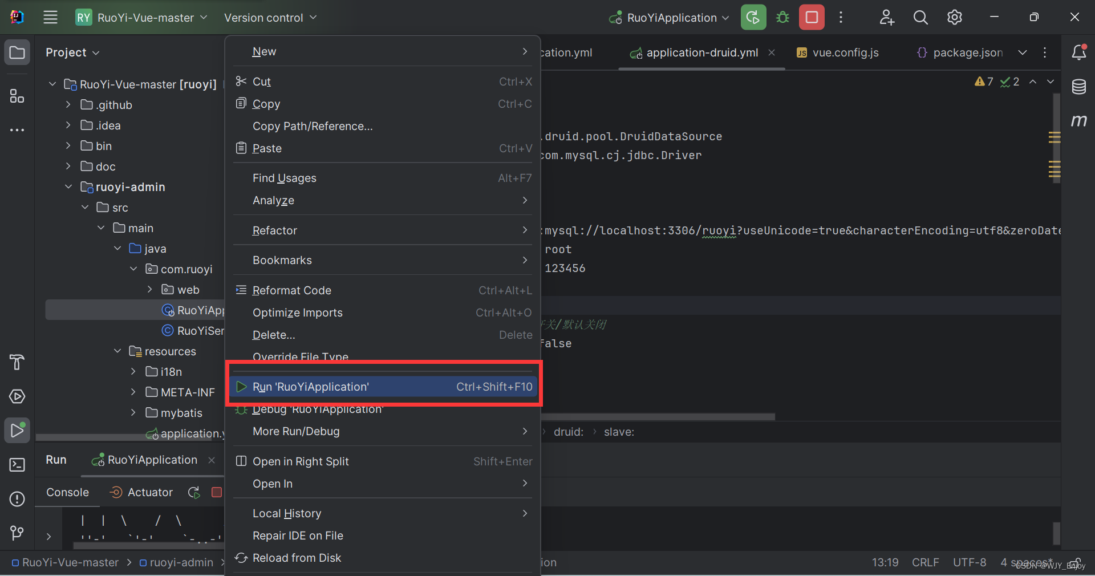
Task: Select RuoYiSer class file in tree
Action: point(193,331)
